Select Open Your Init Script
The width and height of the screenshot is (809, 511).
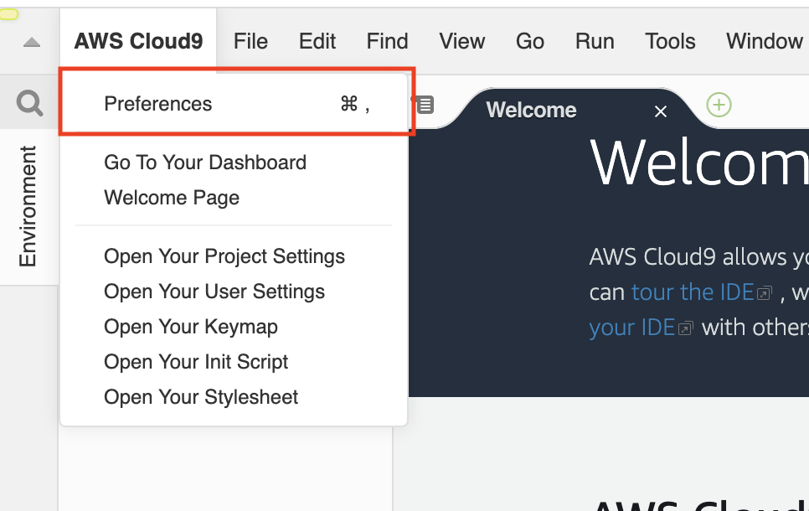234,362
